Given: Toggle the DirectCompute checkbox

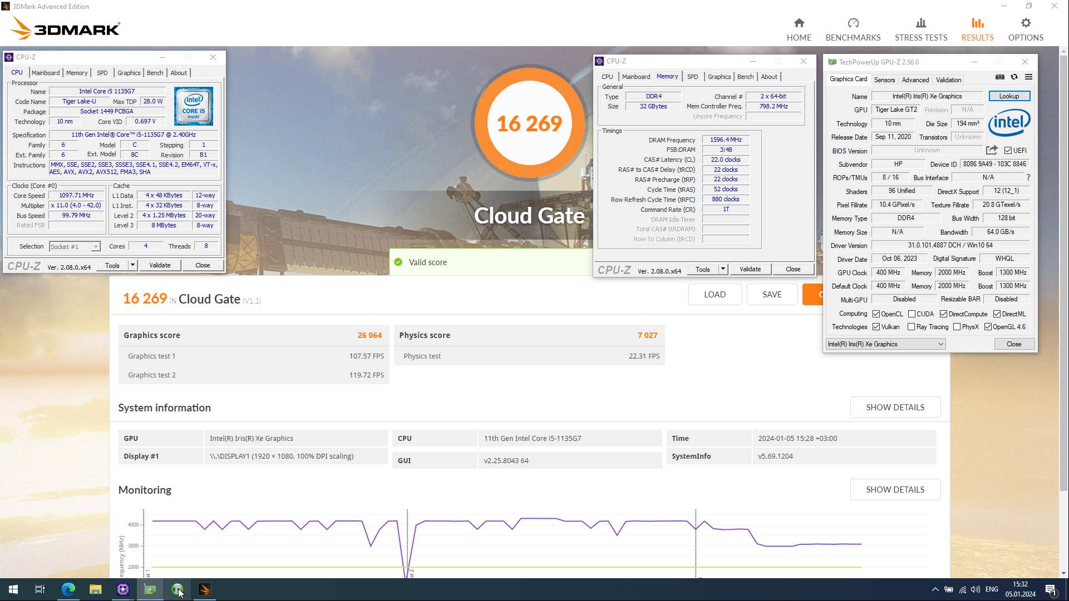Looking at the screenshot, I should pyautogui.click(x=943, y=314).
